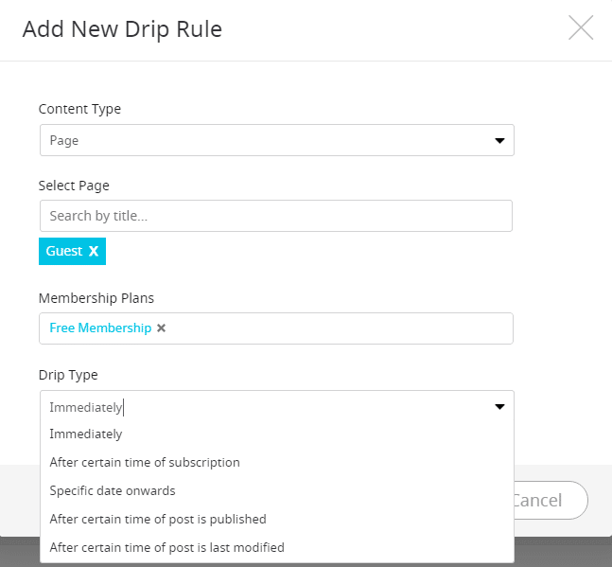Click the Drip Type label

pyautogui.click(x=68, y=375)
